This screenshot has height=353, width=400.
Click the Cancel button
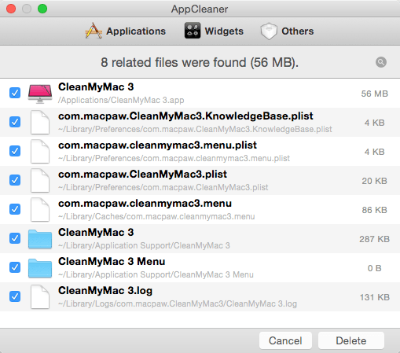285,340
